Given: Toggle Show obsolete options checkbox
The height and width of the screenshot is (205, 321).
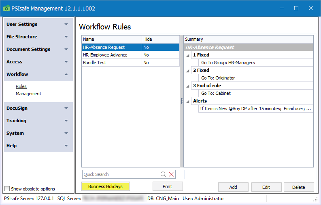Looking at the screenshot, I should click(7, 189).
